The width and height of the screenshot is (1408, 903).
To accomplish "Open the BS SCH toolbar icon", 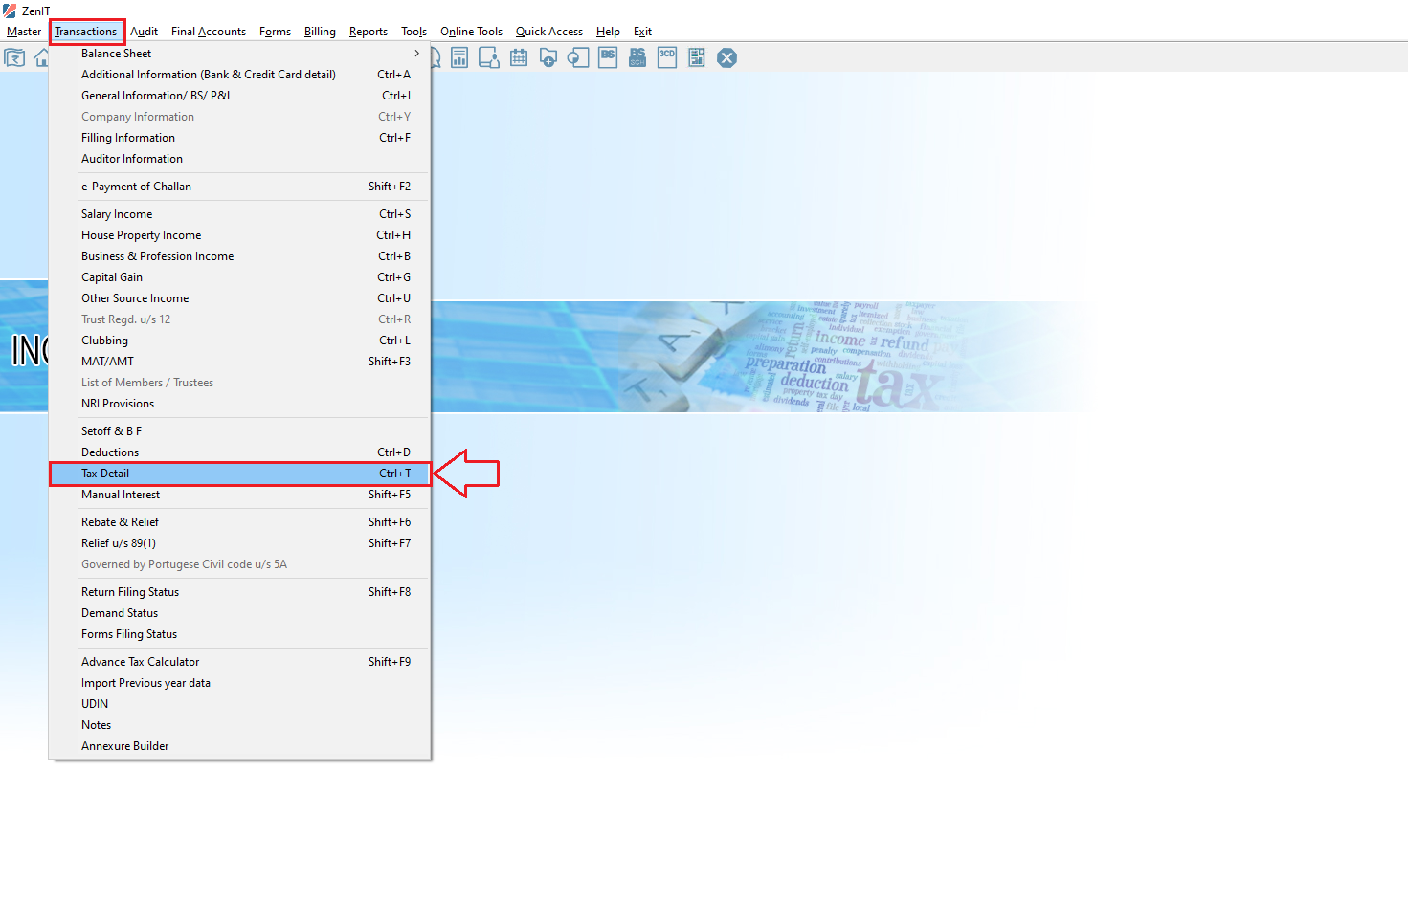I will (x=637, y=58).
